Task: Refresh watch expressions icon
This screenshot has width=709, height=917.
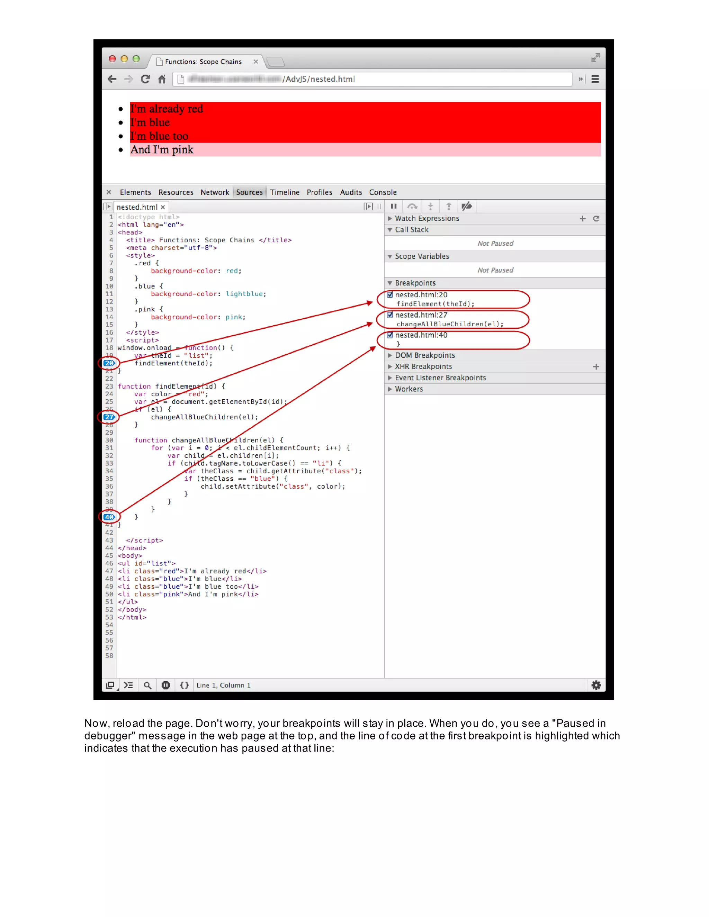Action: point(596,218)
